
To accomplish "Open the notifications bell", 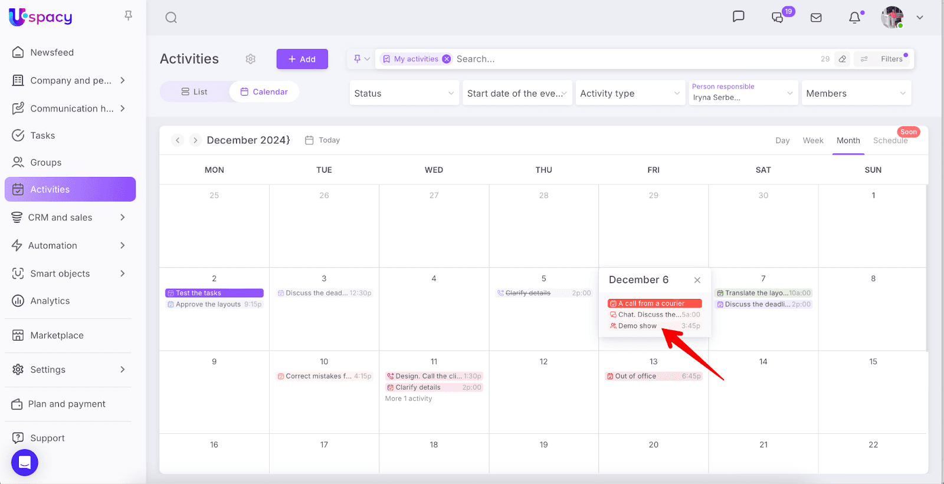I will 854,18.
